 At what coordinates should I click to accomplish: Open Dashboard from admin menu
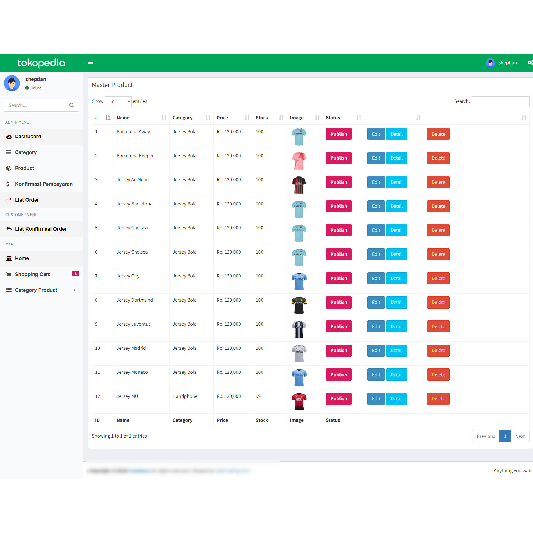point(41,137)
